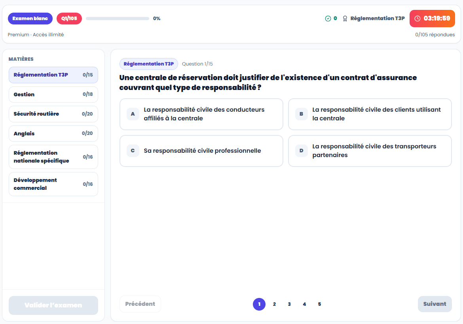Go to question page 2
The width and height of the screenshot is (463, 324).
coord(274,304)
